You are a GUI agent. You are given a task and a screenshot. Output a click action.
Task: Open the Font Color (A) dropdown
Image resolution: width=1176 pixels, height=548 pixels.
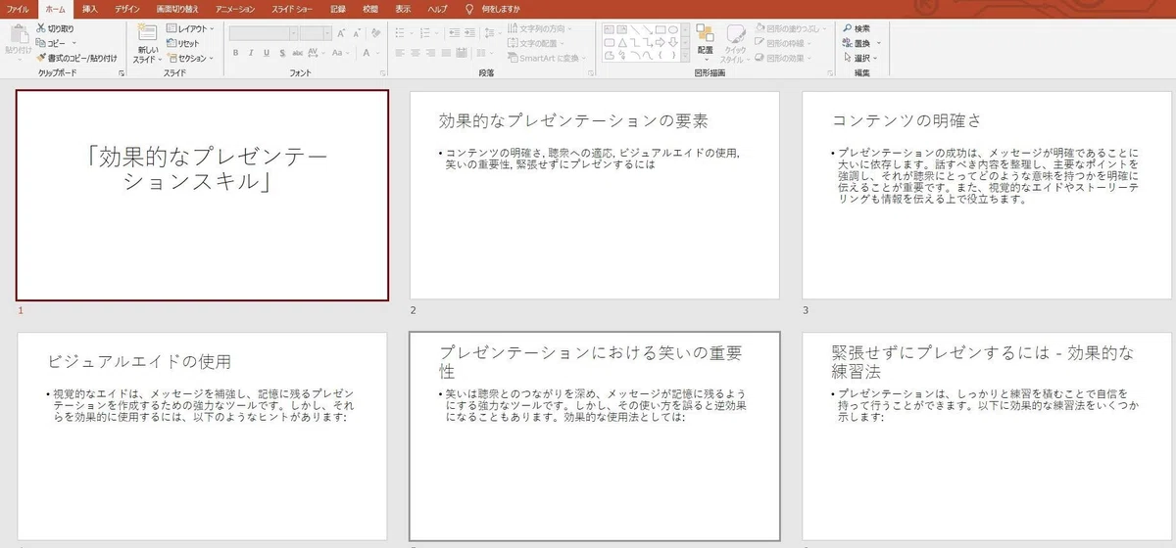pos(370,53)
